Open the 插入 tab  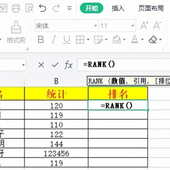[x=118, y=8]
